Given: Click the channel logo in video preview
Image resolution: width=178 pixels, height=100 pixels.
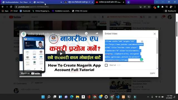Looking at the screenshot, I should pyautogui.click(x=24, y=34).
